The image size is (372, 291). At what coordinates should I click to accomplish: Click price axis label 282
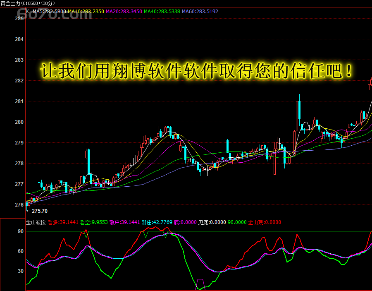point(19,81)
